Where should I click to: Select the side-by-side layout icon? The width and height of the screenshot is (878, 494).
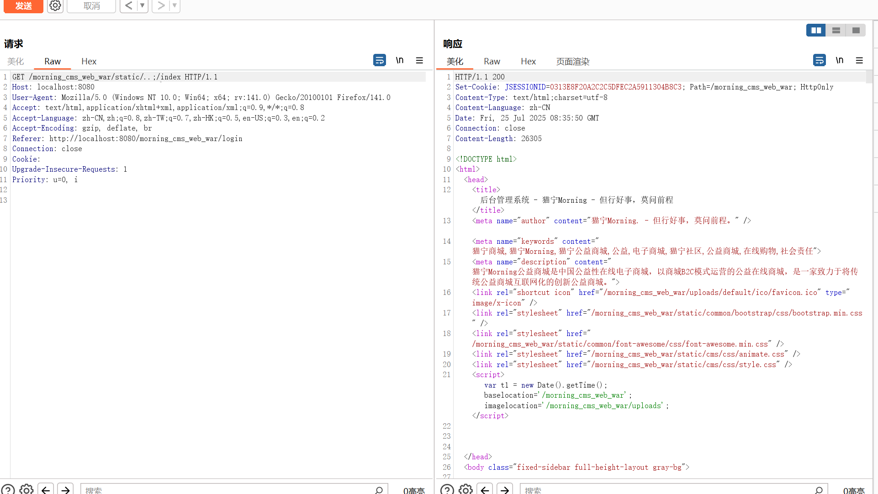point(816,30)
